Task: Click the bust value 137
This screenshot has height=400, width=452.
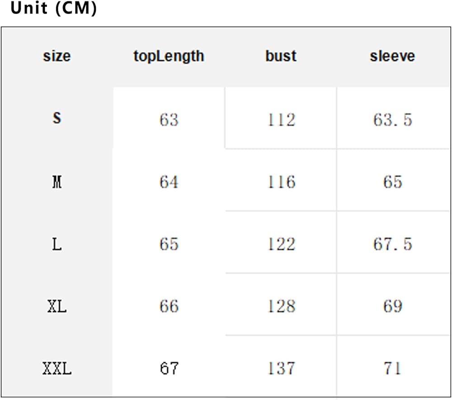Action: (x=281, y=368)
